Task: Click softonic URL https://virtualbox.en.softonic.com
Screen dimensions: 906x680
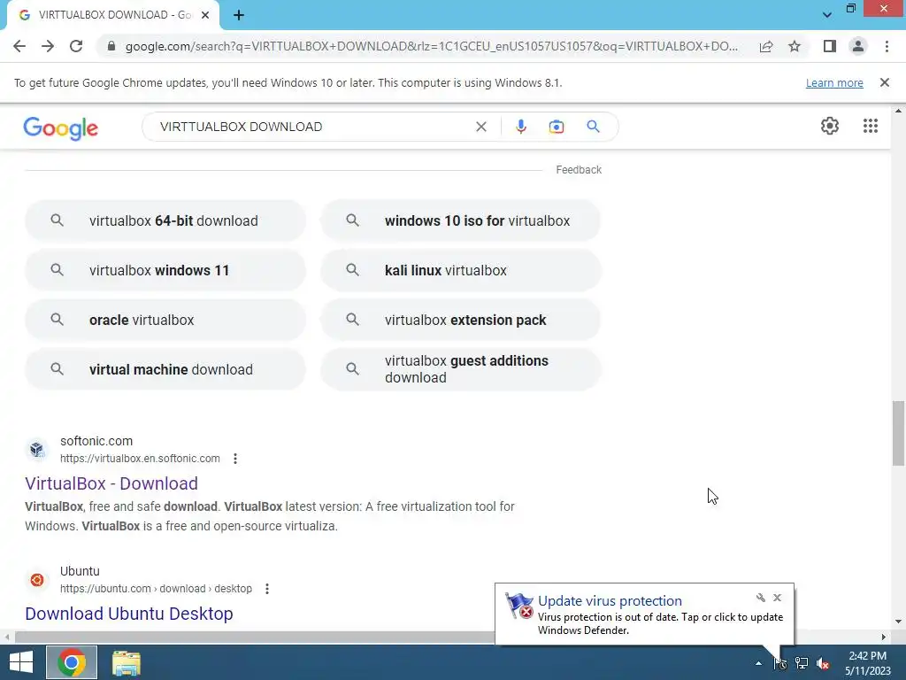Action: click(140, 459)
